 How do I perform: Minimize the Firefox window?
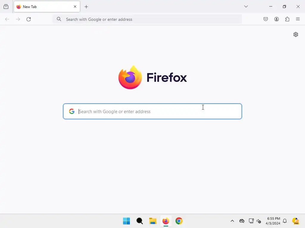(x=270, y=7)
